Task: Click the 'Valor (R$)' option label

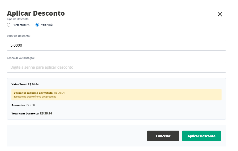Action: [x=47, y=25]
